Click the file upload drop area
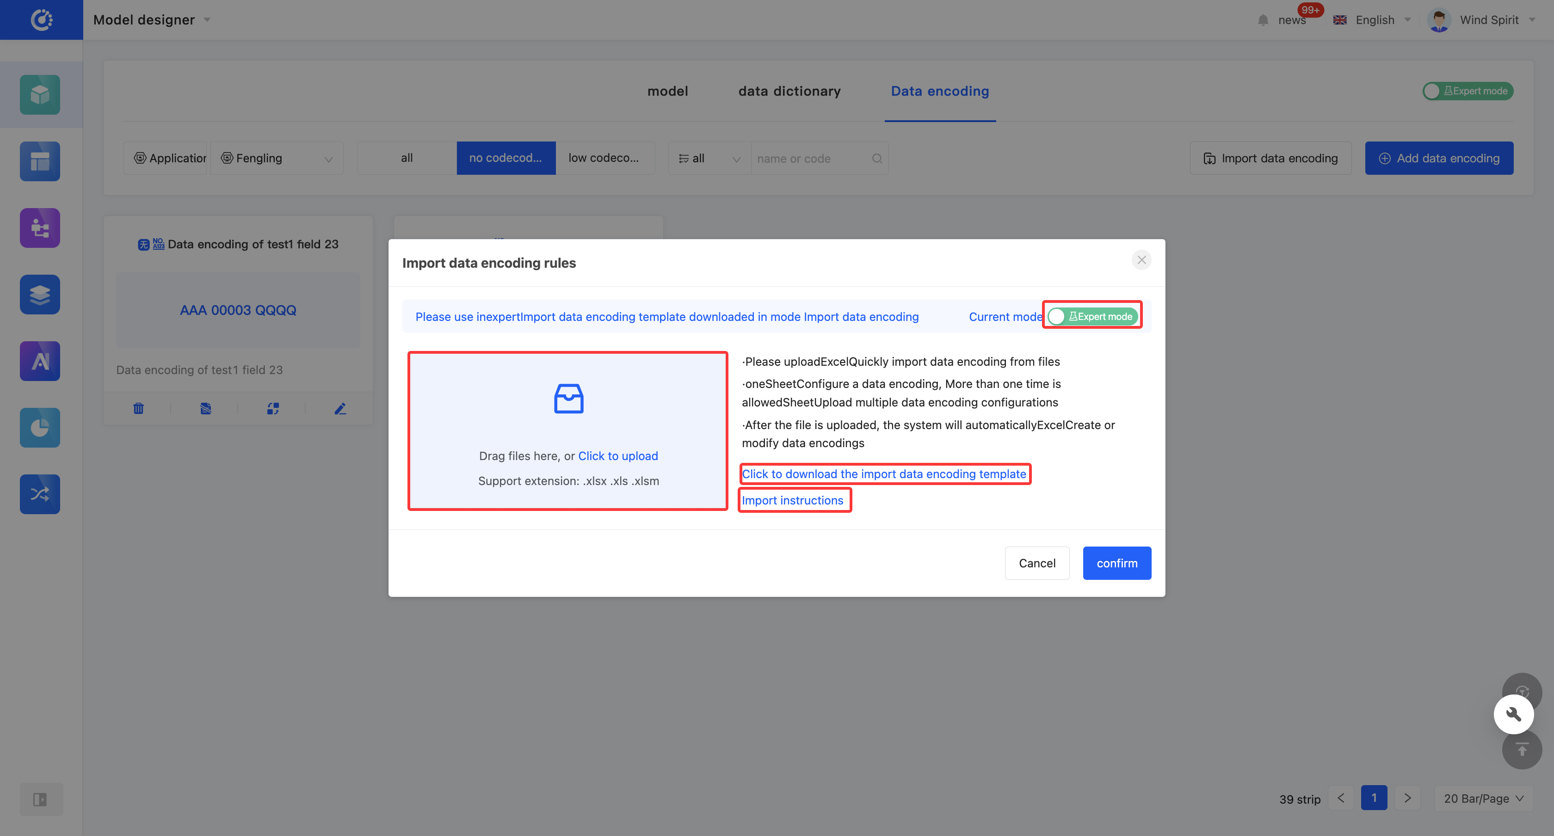This screenshot has width=1554, height=836. (567, 431)
